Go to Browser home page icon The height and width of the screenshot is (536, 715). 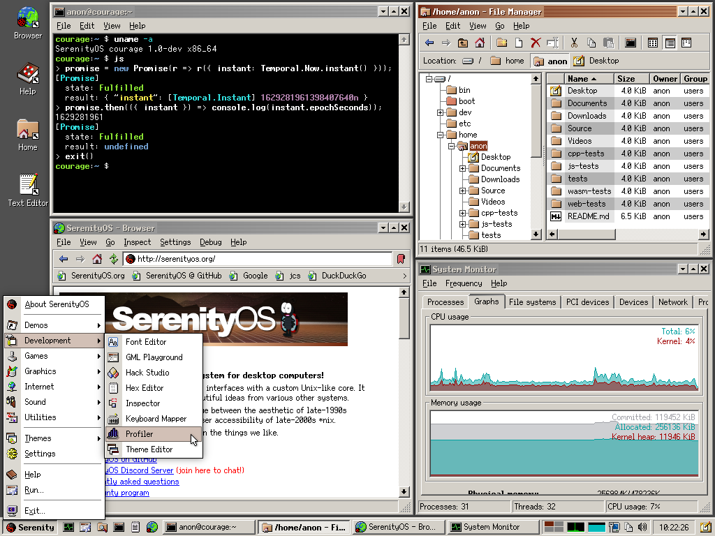pos(96,259)
